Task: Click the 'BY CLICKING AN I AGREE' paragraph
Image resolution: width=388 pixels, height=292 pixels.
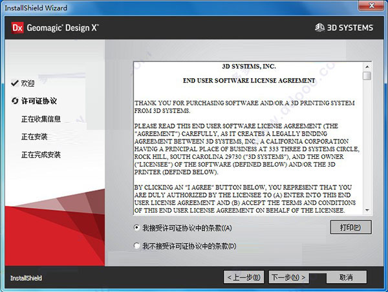Action: pyautogui.click(x=245, y=199)
